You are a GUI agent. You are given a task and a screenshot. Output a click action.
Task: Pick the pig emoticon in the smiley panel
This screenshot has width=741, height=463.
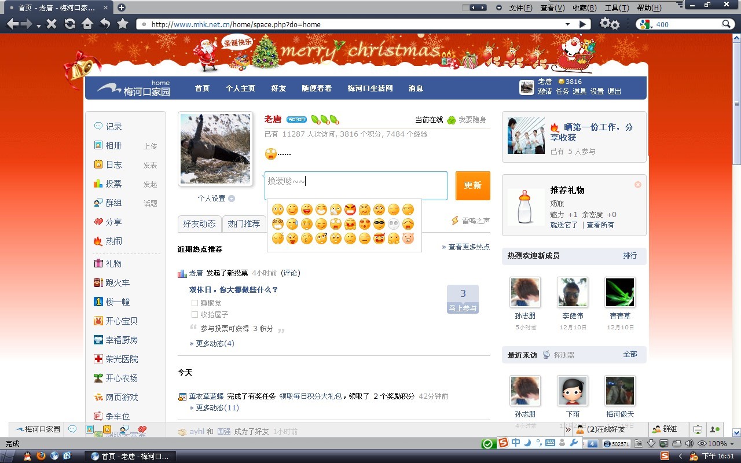pos(408,238)
